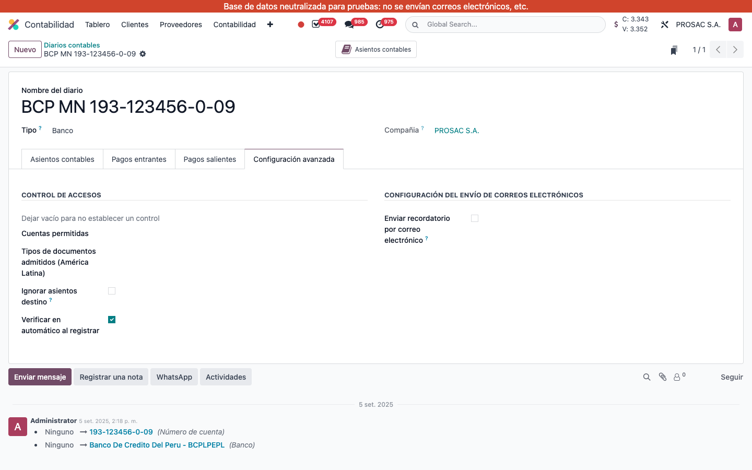Switch to Pagos entrantes tab
Viewport: 752px width, 470px height.
coord(139,159)
